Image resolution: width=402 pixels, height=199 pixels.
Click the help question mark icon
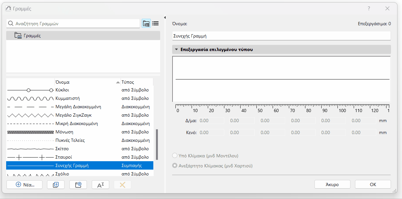369,9
